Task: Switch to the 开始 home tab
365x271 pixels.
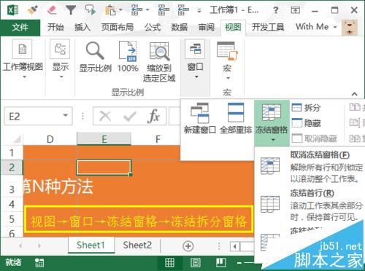Action: 55,27
